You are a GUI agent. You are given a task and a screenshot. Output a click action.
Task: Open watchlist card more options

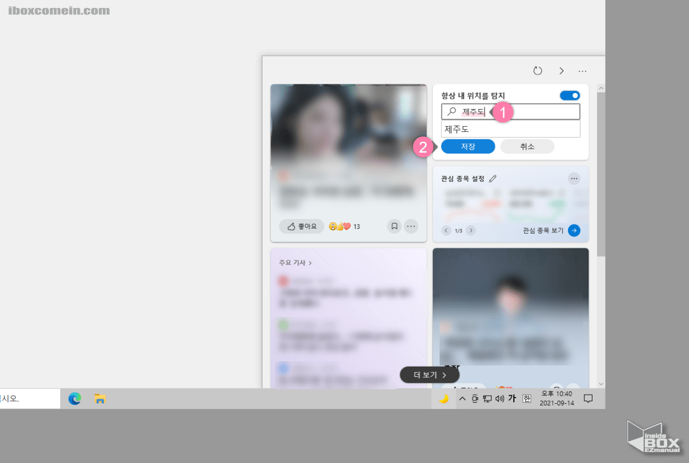574,178
